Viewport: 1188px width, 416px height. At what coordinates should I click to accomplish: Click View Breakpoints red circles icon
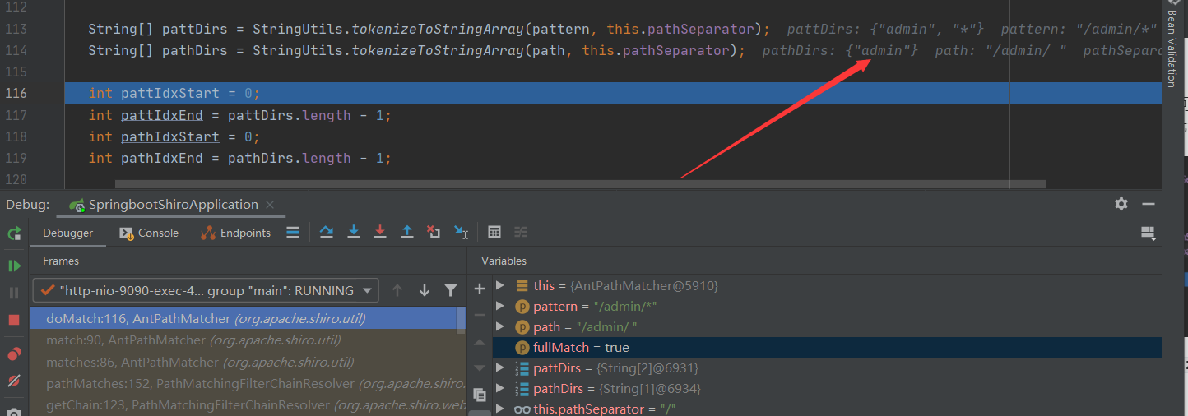click(x=14, y=354)
